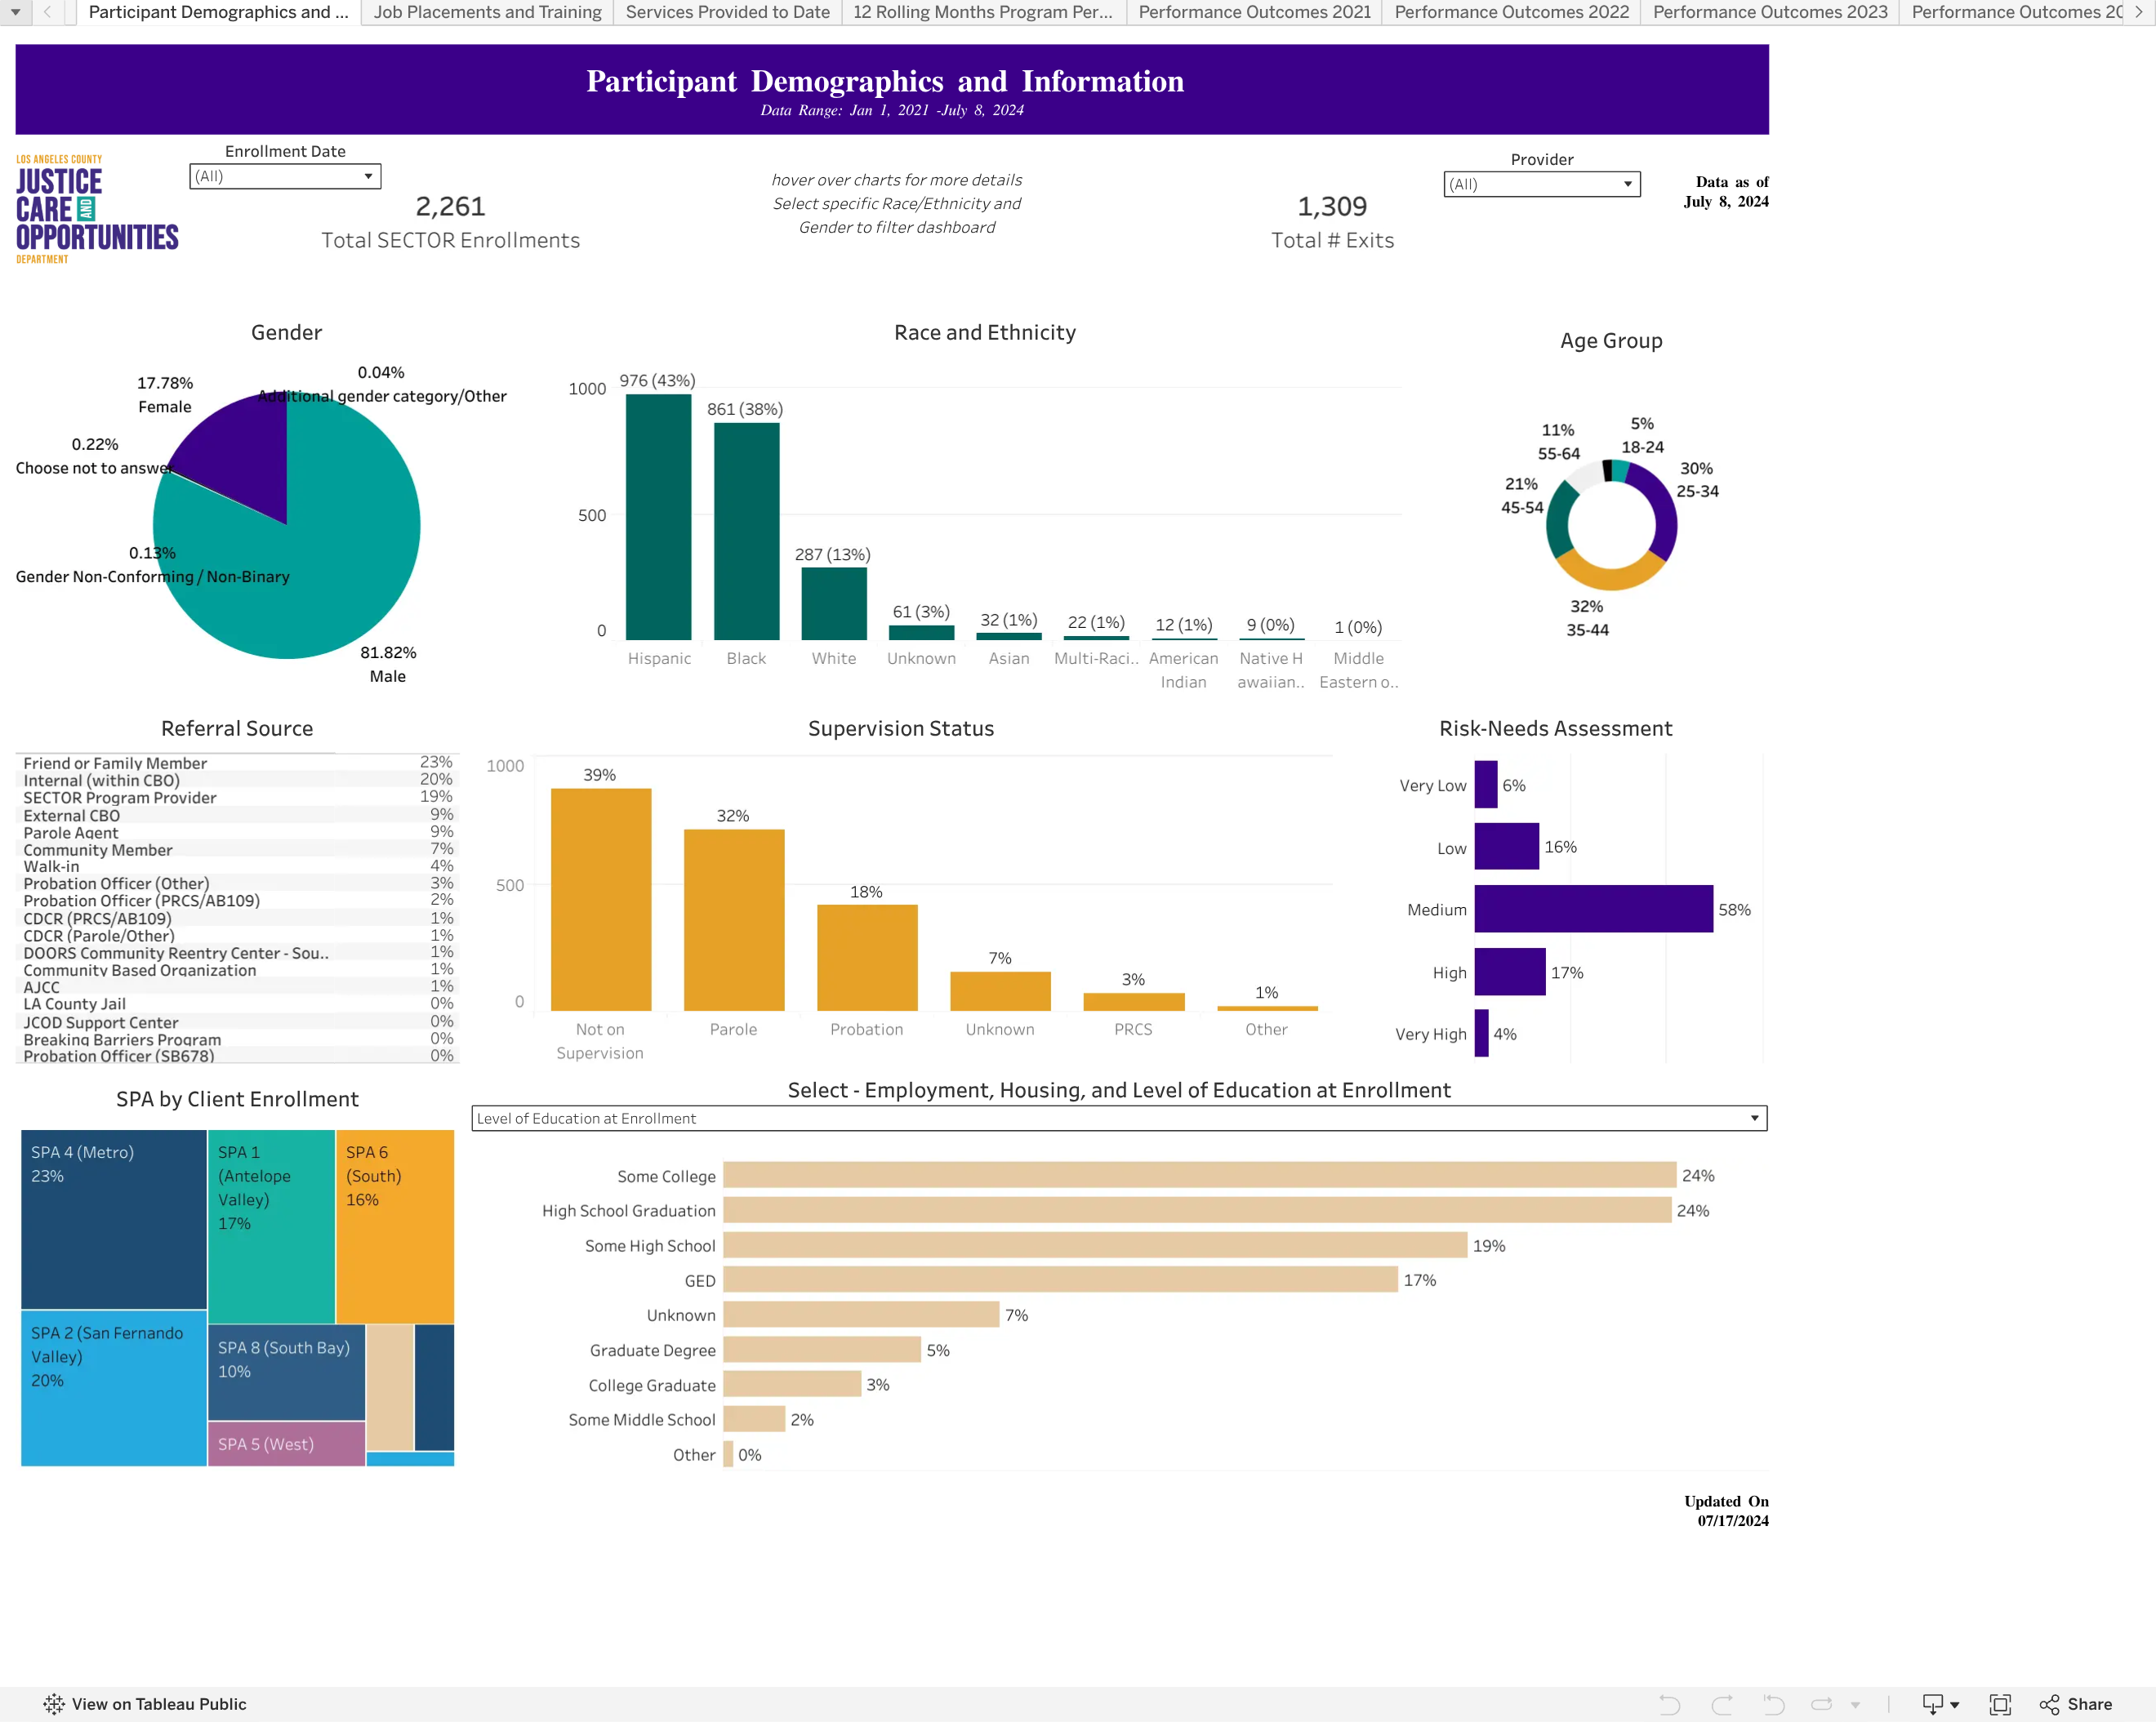Viewport: 2156px width, 1722px height.
Task: Open the Services Provided to Date tab
Action: (727, 12)
